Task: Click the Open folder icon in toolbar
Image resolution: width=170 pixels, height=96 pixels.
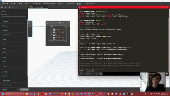Action: point(6,7)
